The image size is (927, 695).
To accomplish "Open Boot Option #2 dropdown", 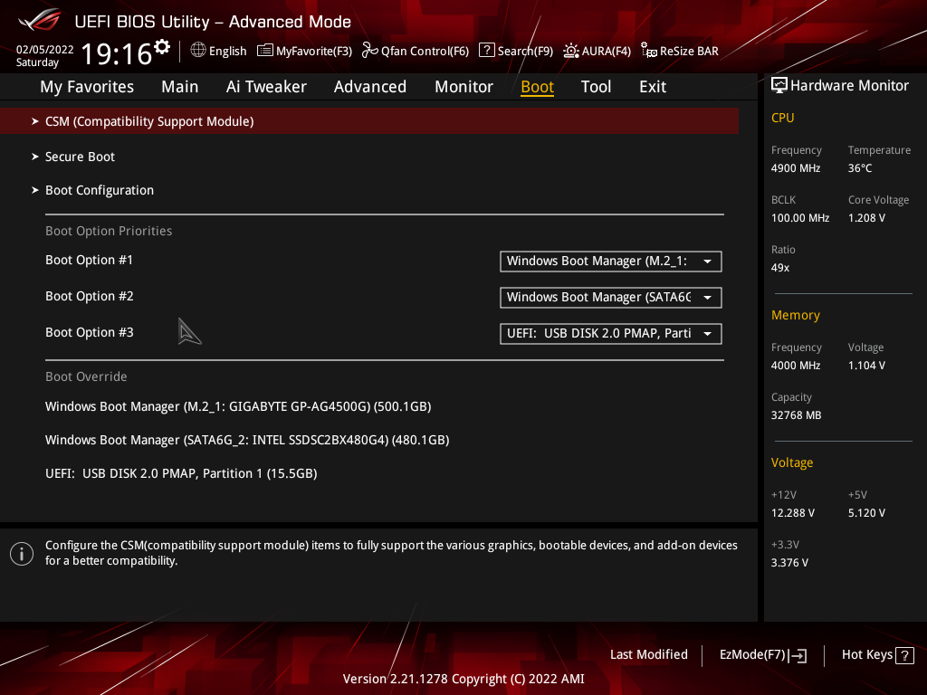I will [611, 297].
